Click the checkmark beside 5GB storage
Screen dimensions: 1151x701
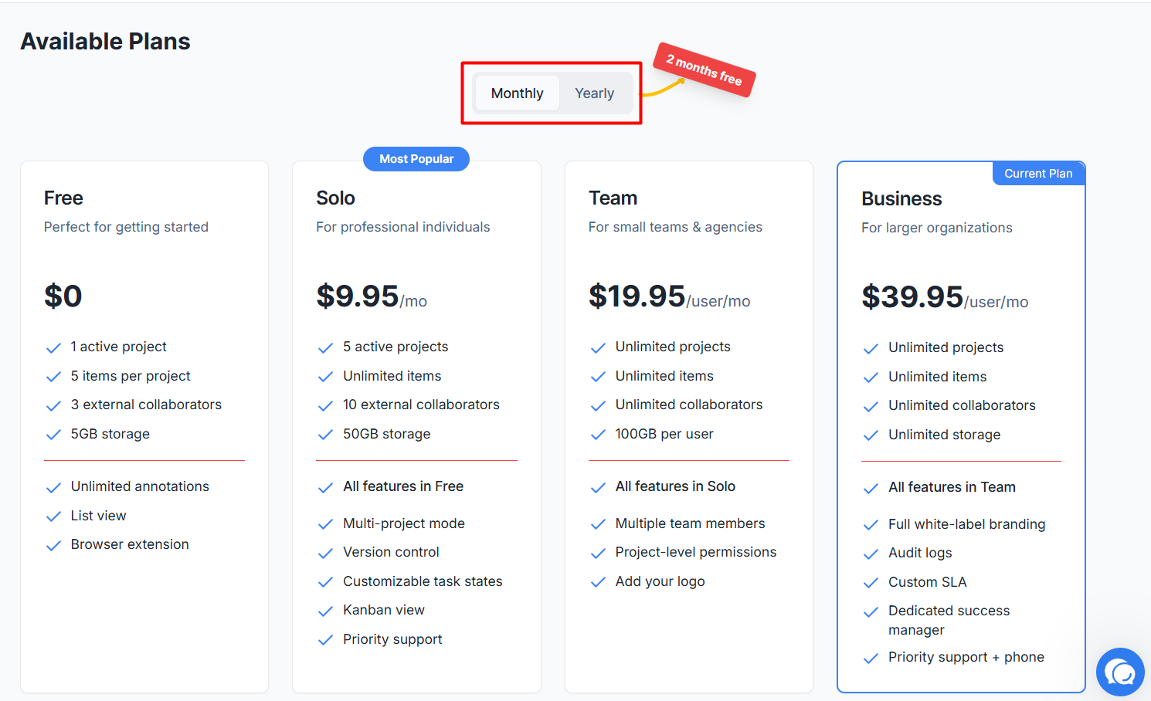point(53,435)
